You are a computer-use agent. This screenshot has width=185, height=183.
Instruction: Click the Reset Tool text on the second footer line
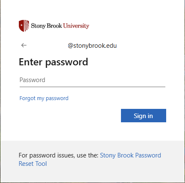coord(33,164)
